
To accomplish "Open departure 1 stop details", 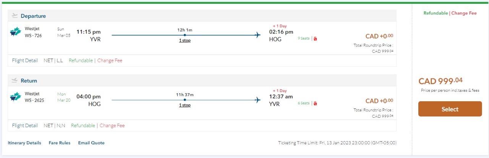I will (185, 40).
